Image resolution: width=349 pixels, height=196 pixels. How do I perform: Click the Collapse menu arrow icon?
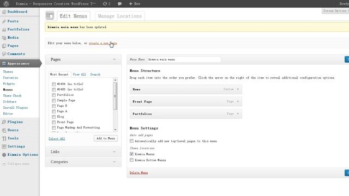[x=4, y=163]
